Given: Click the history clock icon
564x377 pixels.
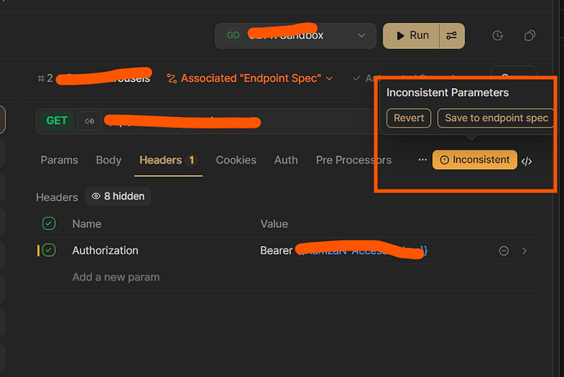Looking at the screenshot, I should pyautogui.click(x=498, y=36).
